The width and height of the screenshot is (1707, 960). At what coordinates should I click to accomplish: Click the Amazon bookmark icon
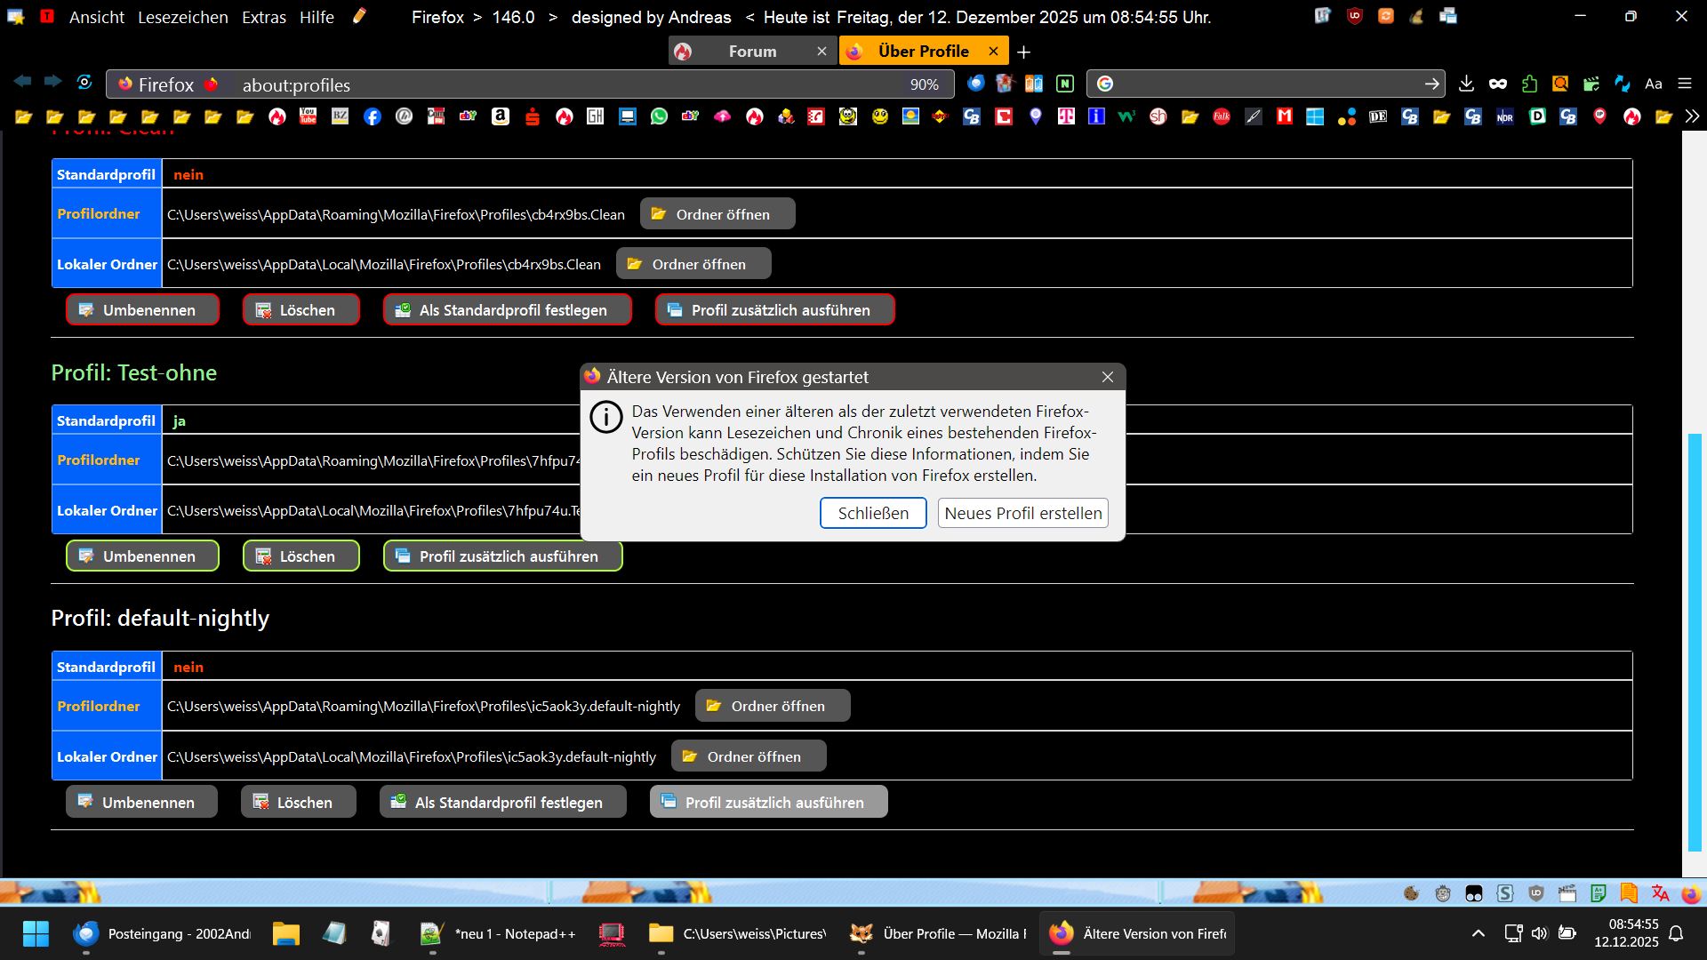(x=501, y=116)
